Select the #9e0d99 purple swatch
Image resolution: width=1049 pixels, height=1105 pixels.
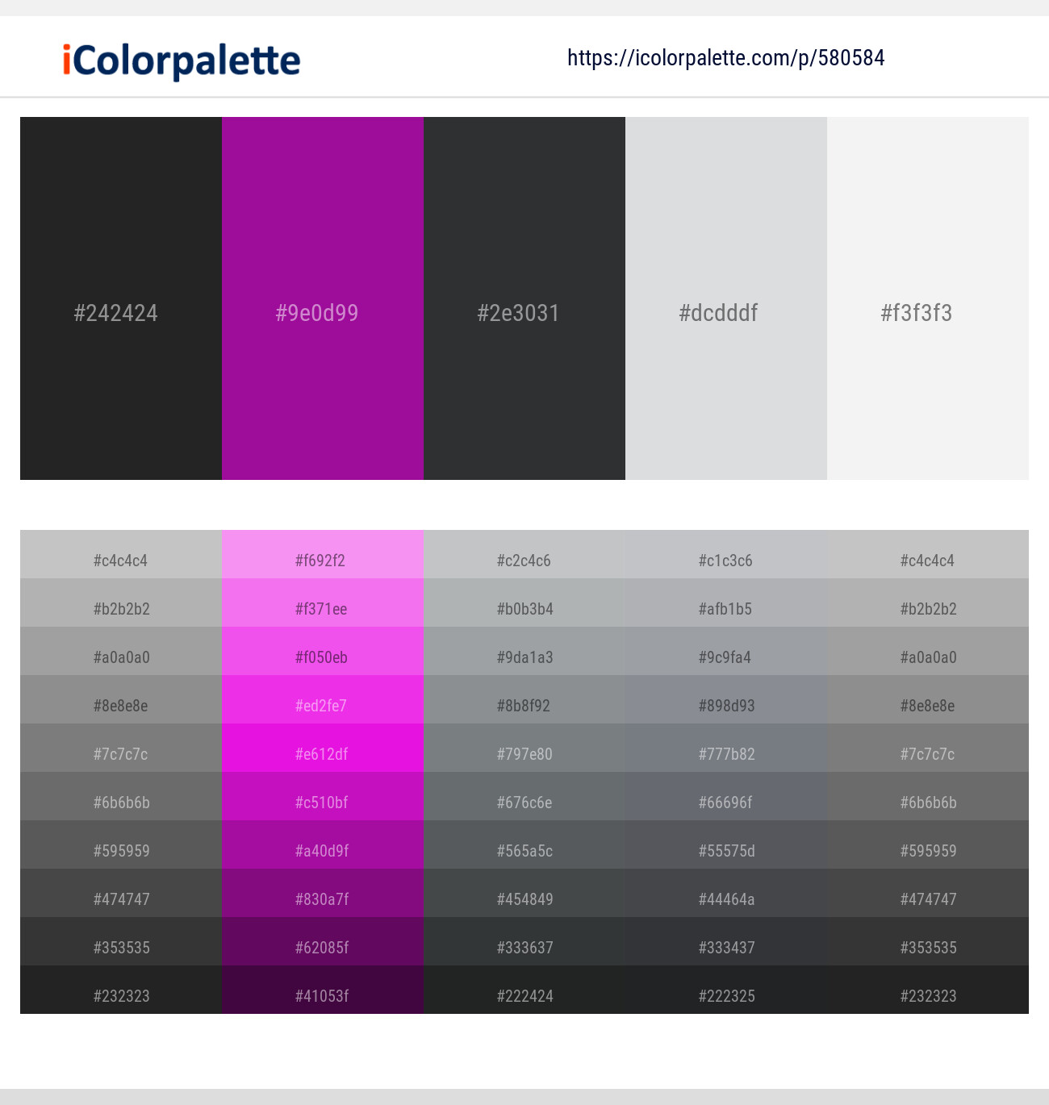pyautogui.click(x=323, y=298)
